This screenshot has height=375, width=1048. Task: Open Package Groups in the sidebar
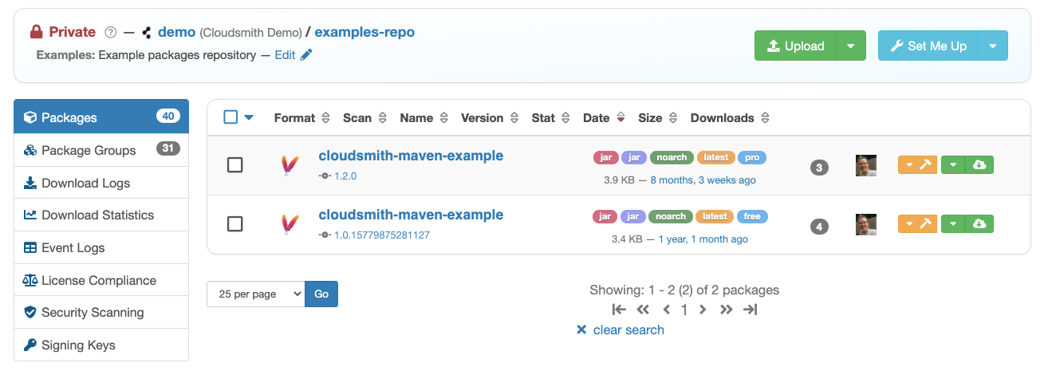(x=101, y=150)
